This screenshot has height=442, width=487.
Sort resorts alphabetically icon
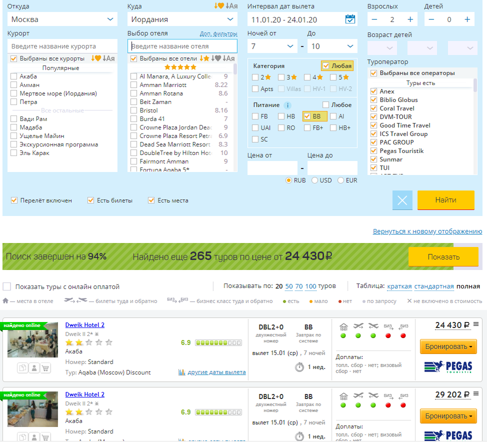click(109, 58)
